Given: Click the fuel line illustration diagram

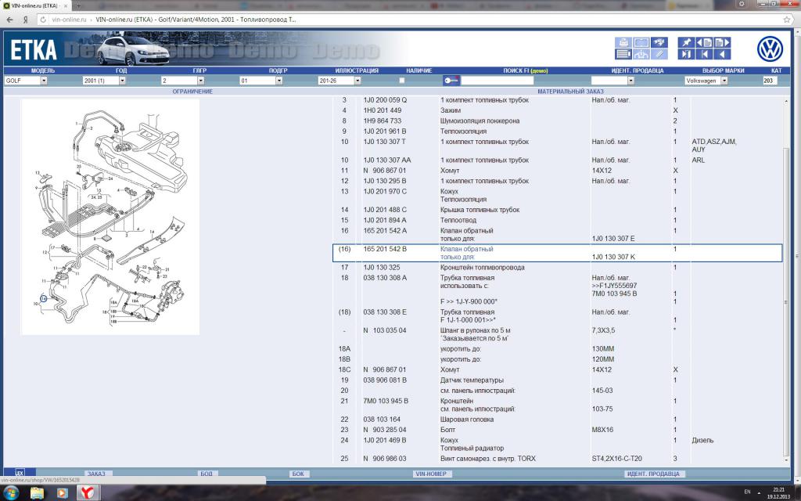Looking at the screenshot, I should [x=110, y=217].
